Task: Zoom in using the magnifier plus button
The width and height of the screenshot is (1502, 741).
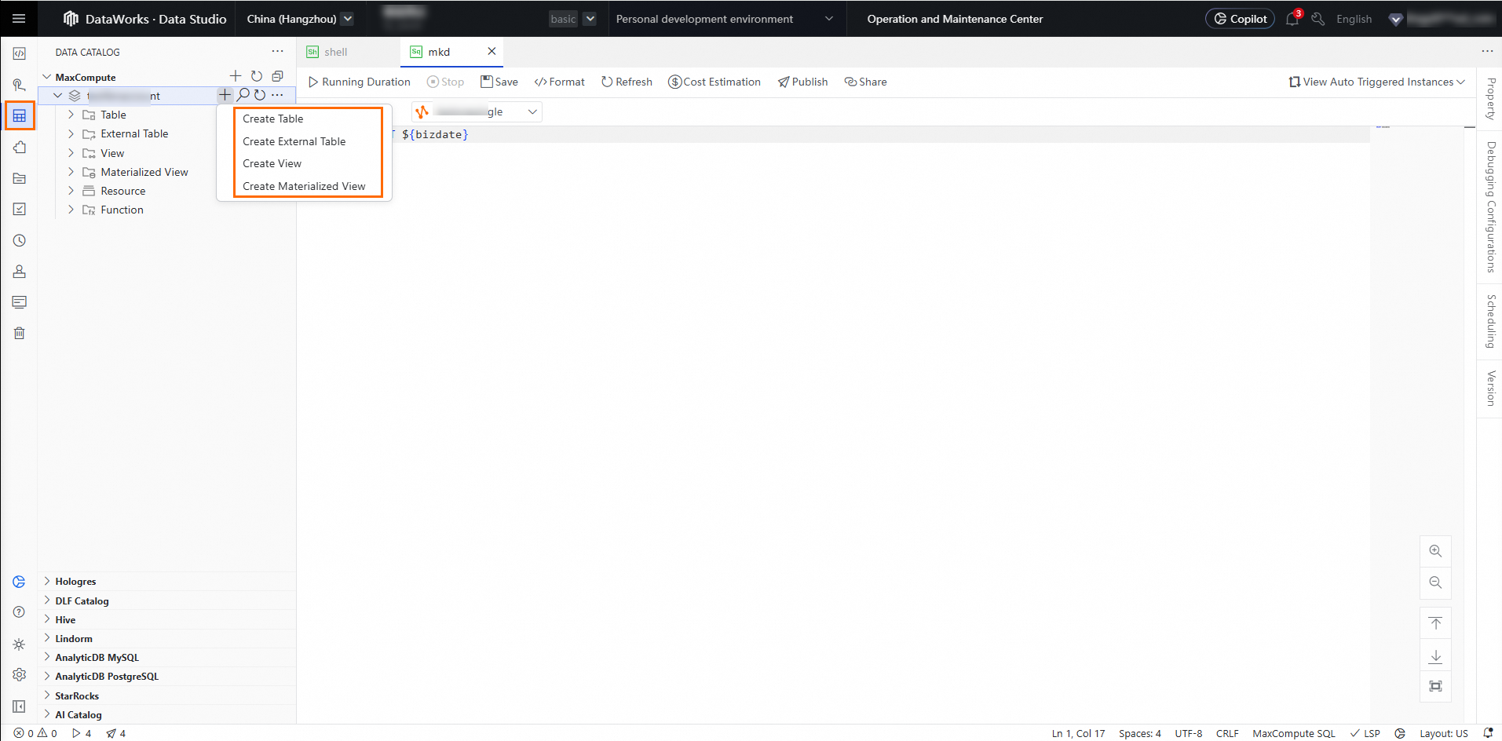Action: (x=1435, y=551)
